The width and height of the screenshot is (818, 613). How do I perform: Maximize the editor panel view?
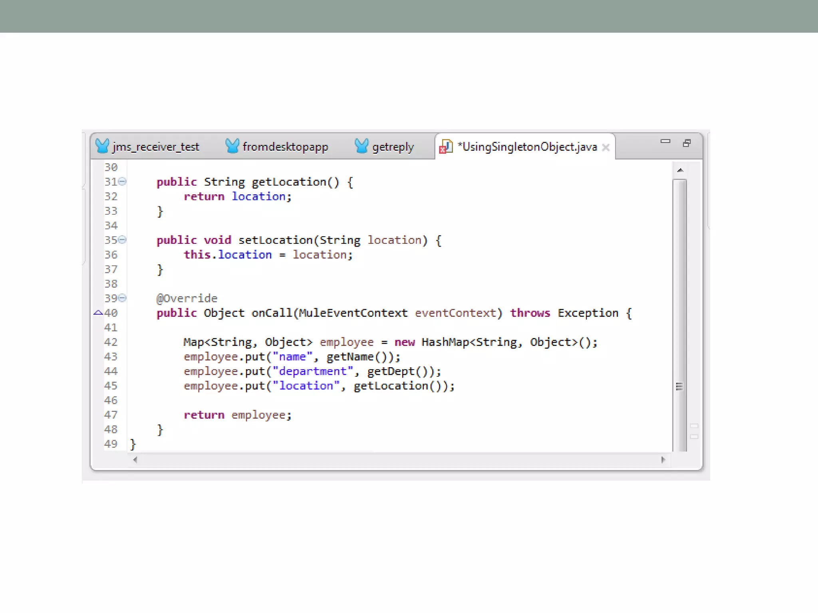(x=687, y=143)
